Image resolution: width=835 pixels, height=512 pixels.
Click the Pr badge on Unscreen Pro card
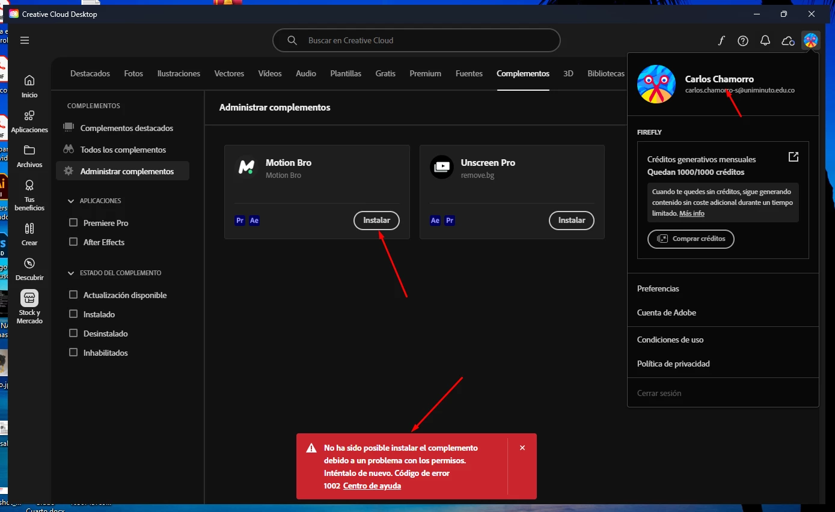point(450,221)
